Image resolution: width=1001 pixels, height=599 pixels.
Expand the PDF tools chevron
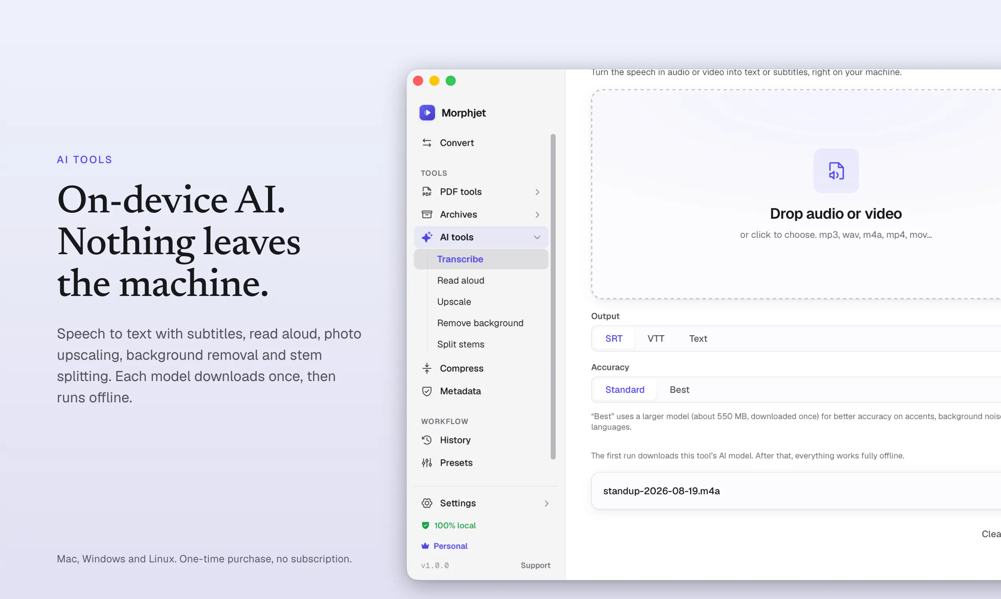pos(537,192)
